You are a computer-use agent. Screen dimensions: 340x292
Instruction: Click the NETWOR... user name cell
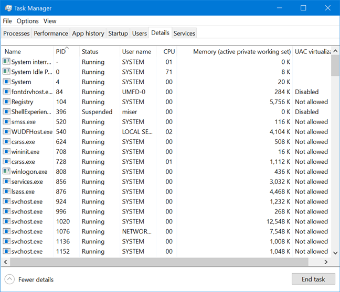pos(137,231)
